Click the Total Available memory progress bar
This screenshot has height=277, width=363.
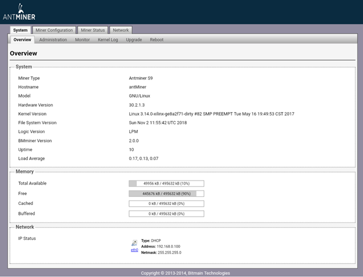pyautogui.click(x=166, y=184)
